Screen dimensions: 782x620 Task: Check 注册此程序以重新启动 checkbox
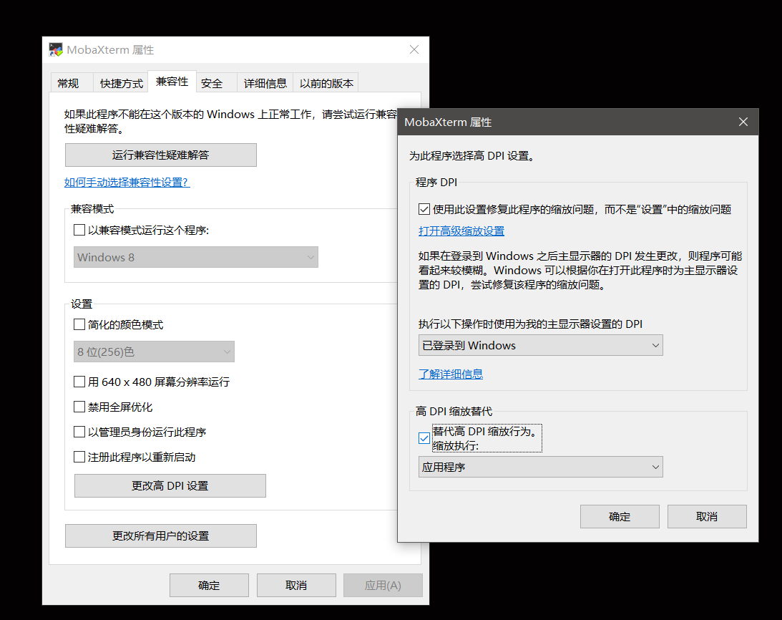pyautogui.click(x=79, y=457)
